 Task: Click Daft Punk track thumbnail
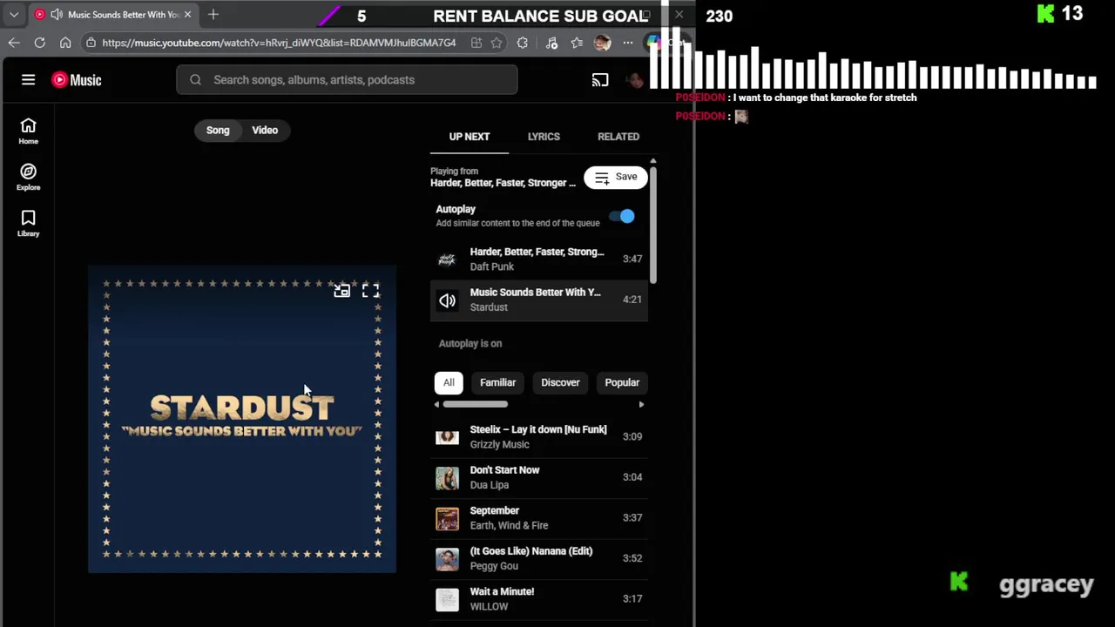point(447,260)
